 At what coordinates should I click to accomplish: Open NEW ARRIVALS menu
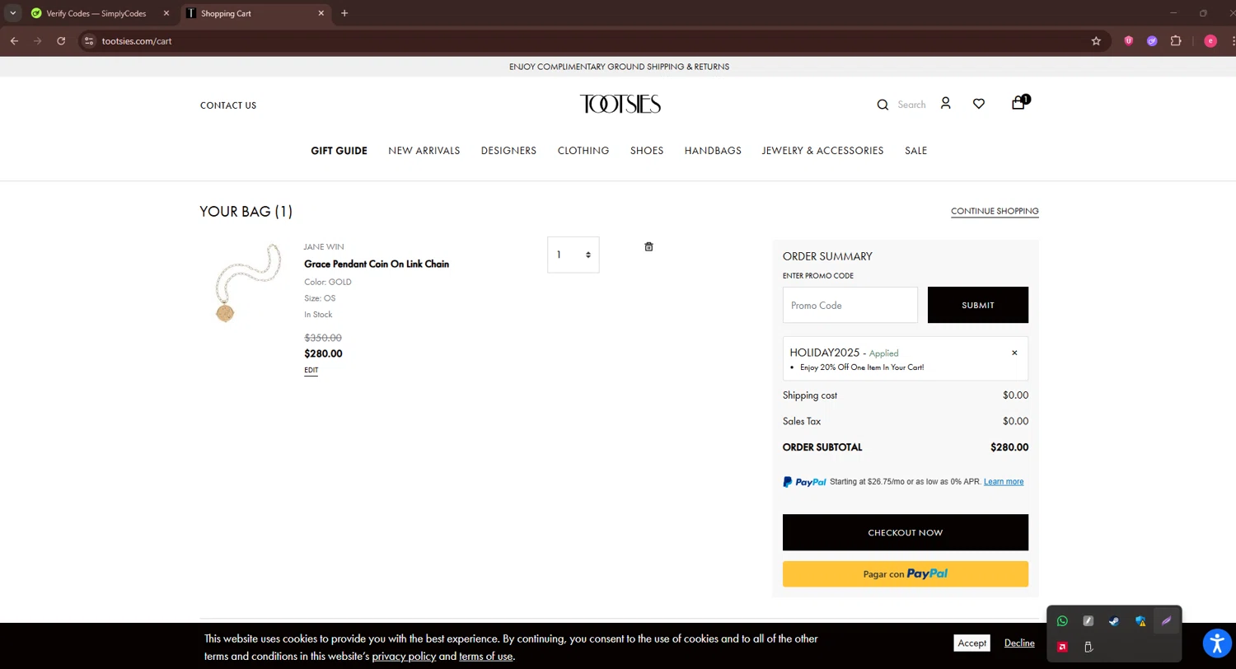pyautogui.click(x=424, y=151)
